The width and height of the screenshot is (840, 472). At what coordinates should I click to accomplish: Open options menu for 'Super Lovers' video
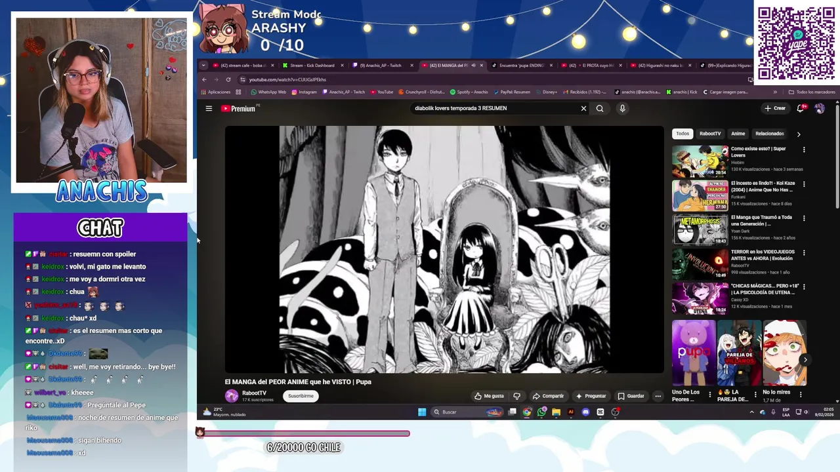804,149
